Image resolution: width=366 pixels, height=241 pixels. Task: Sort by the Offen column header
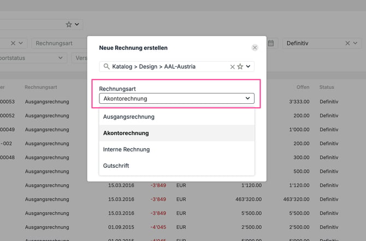point(303,87)
